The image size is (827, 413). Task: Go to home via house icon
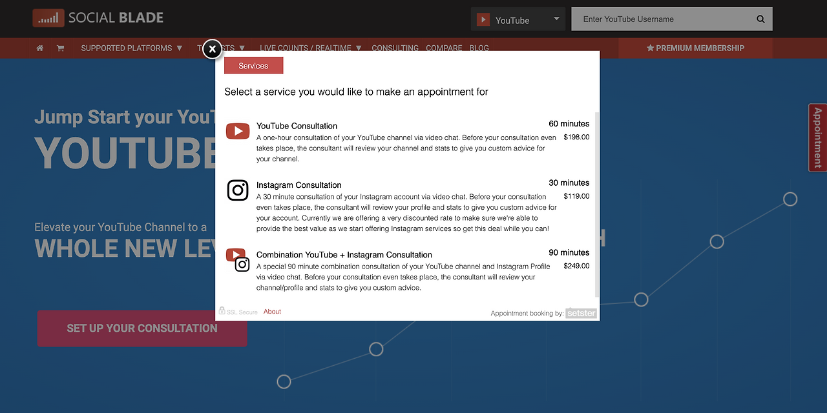tap(40, 48)
